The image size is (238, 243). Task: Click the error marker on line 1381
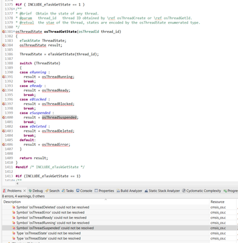pyautogui.click(x=3, y=32)
